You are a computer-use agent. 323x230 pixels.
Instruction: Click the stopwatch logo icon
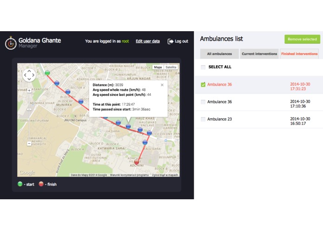11,43
